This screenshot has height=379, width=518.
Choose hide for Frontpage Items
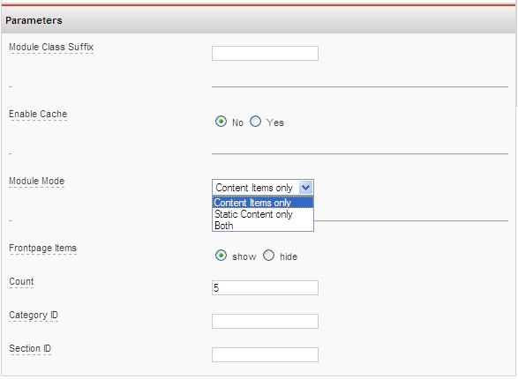[x=268, y=256]
